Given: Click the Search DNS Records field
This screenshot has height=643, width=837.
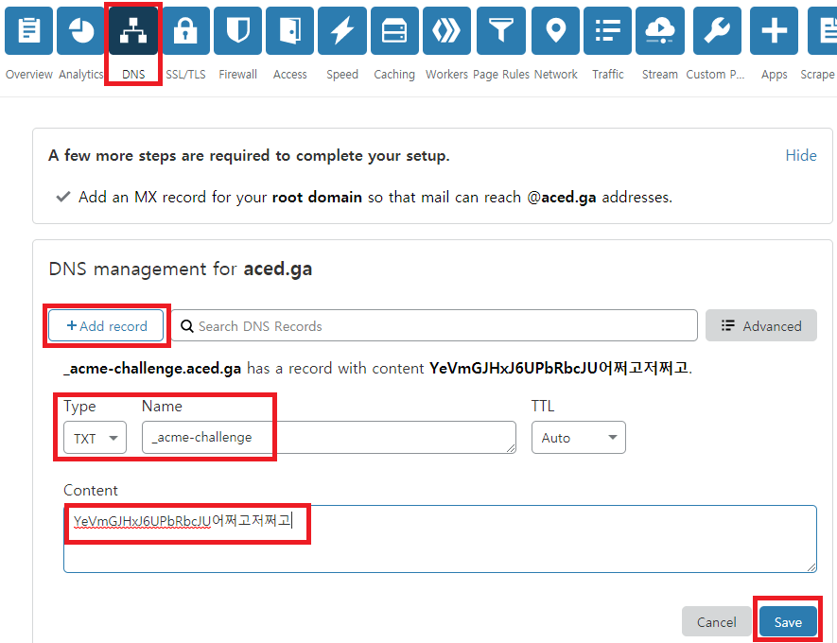Looking at the screenshot, I should coord(435,325).
